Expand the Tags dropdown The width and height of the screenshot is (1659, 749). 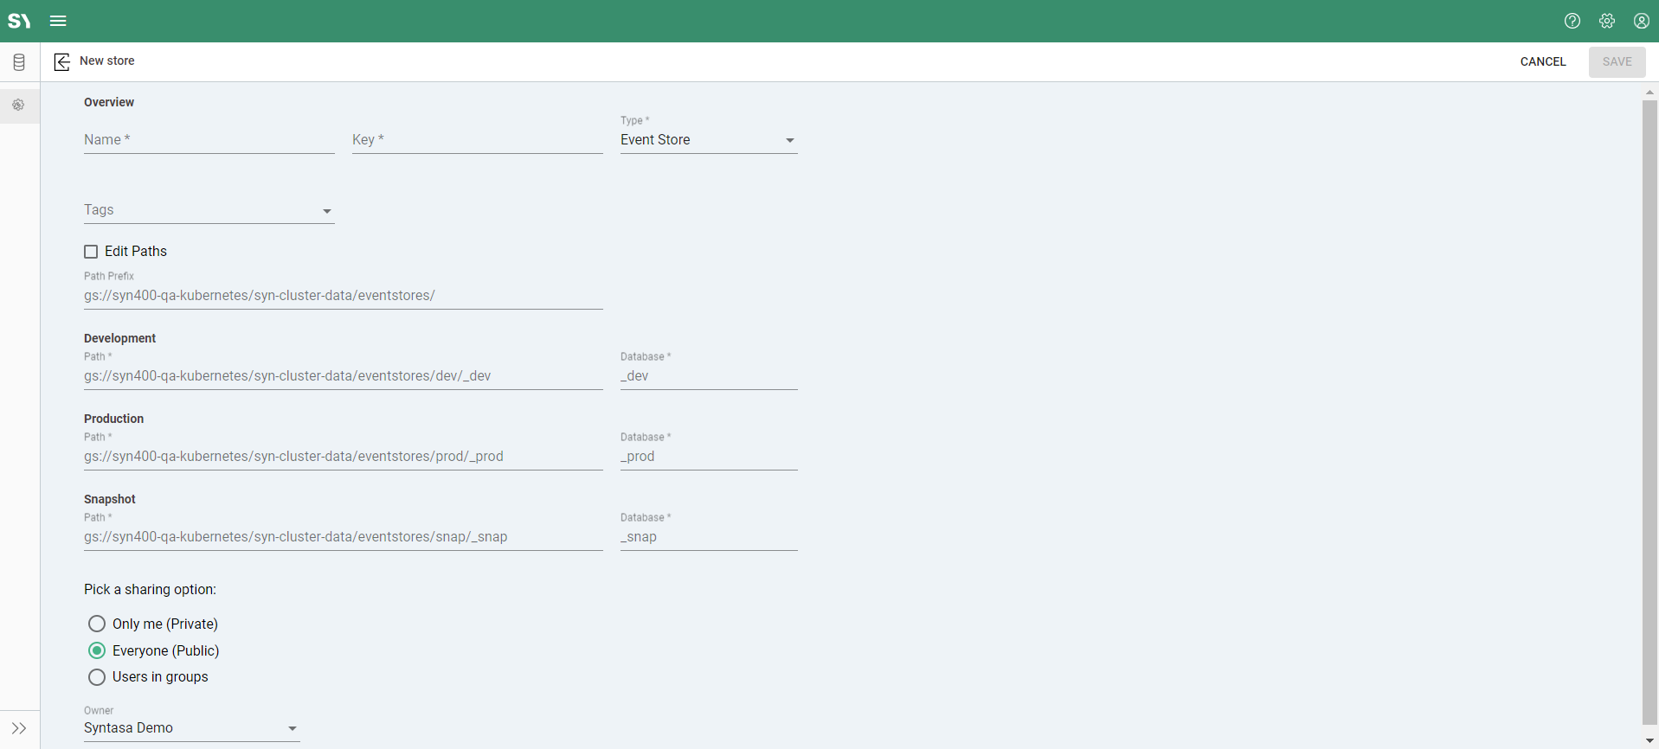coord(209,210)
